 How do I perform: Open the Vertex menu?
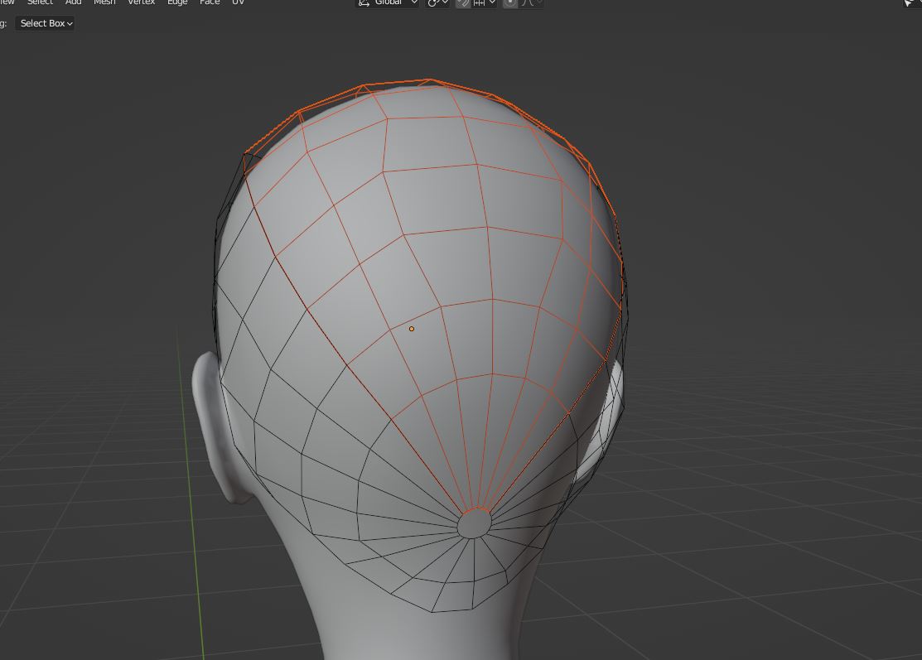coord(141,2)
